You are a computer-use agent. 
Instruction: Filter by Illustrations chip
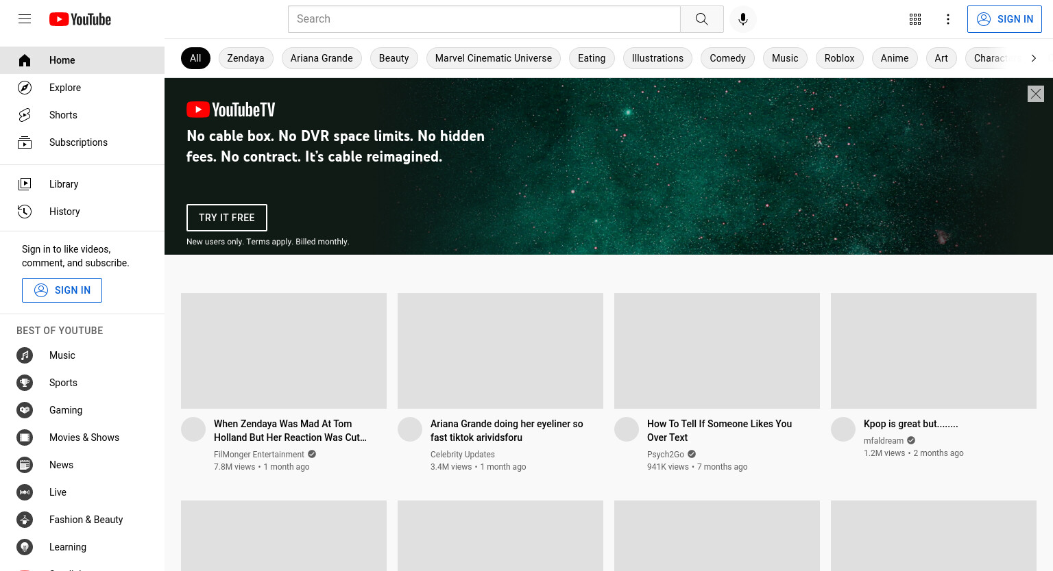(x=657, y=58)
